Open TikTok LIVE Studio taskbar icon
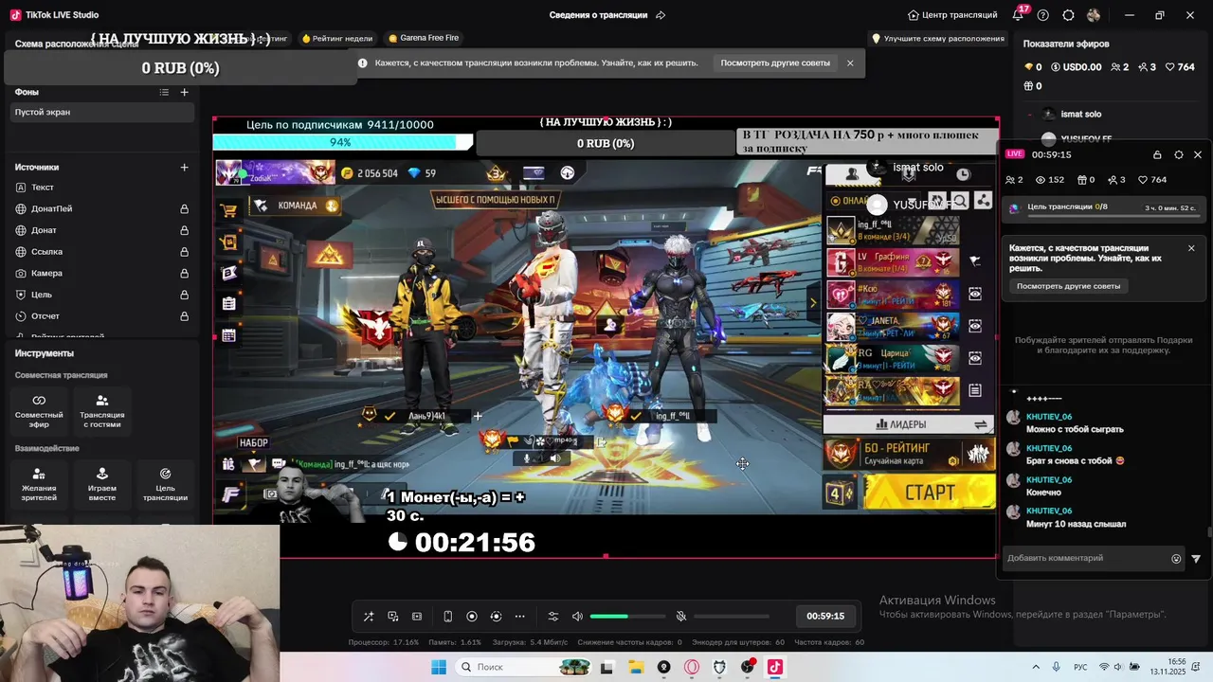This screenshot has height=682, width=1213. [x=775, y=667]
